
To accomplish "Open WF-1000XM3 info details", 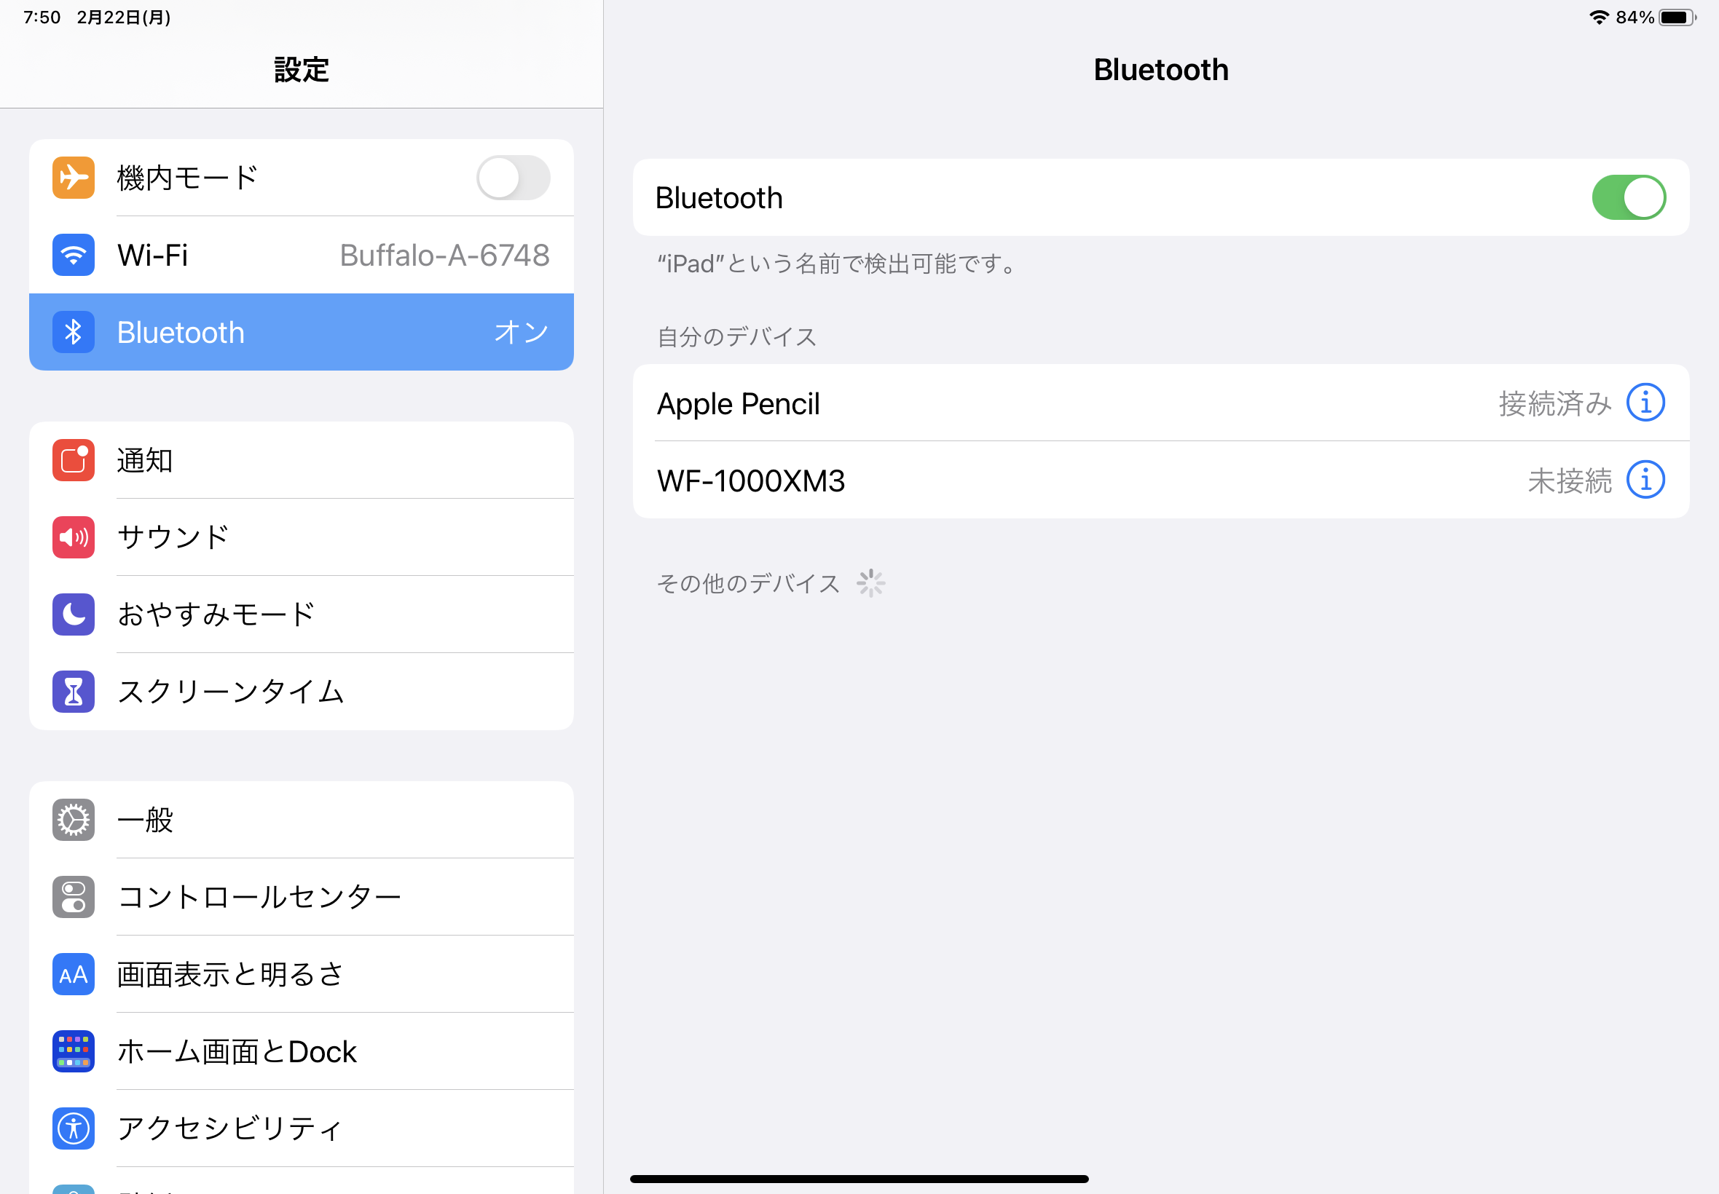I will pyautogui.click(x=1645, y=481).
